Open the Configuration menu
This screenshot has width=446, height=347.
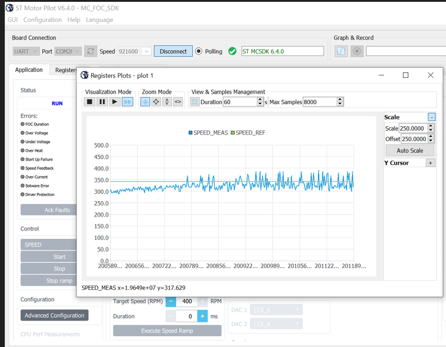(x=42, y=20)
